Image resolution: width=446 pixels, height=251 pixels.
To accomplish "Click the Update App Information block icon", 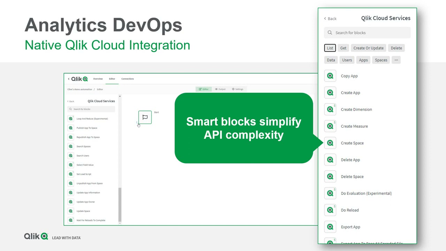I will point(71,192).
